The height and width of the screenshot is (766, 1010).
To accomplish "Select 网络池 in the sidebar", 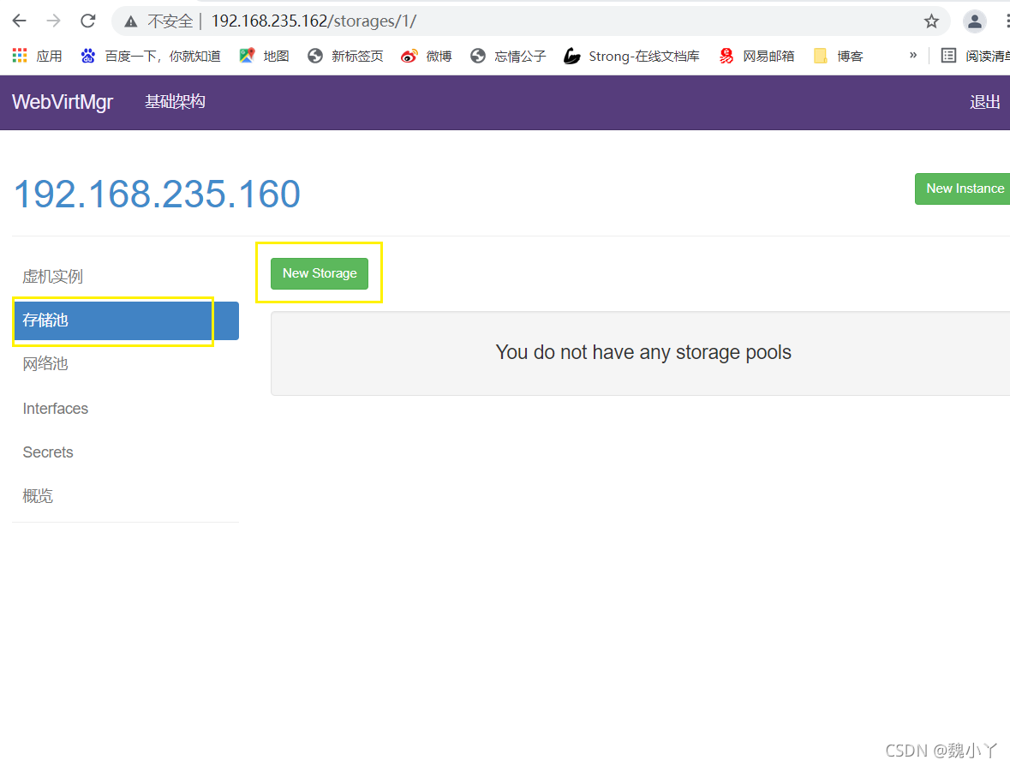I will [x=126, y=364].
